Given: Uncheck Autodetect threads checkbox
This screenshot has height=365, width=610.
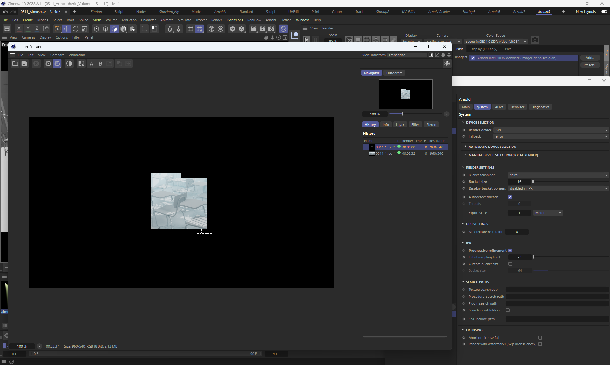Looking at the screenshot, I should pos(510,197).
